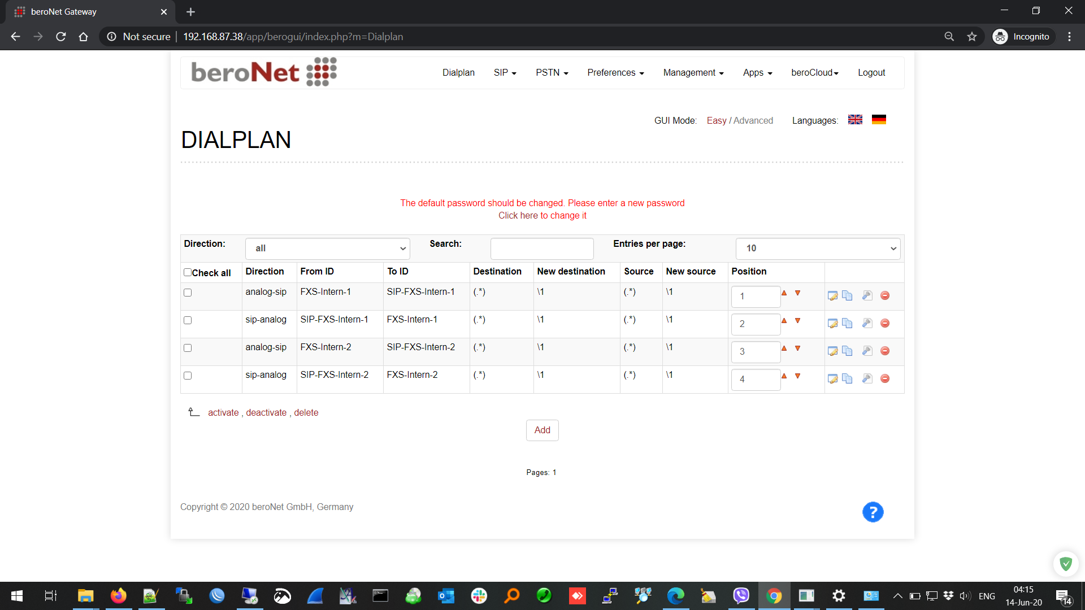This screenshot has width=1085, height=610.
Task: Open the PSTN menu dropdown
Action: point(552,73)
